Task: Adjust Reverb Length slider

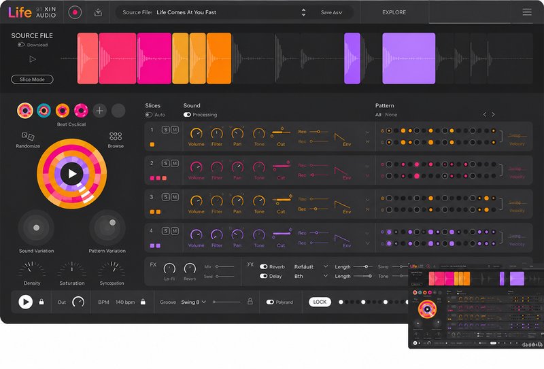Action: [362, 266]
